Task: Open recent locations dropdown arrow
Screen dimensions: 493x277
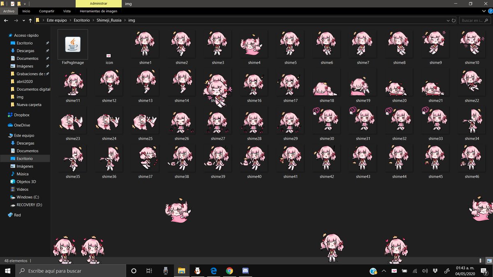Action: (24, 20)
